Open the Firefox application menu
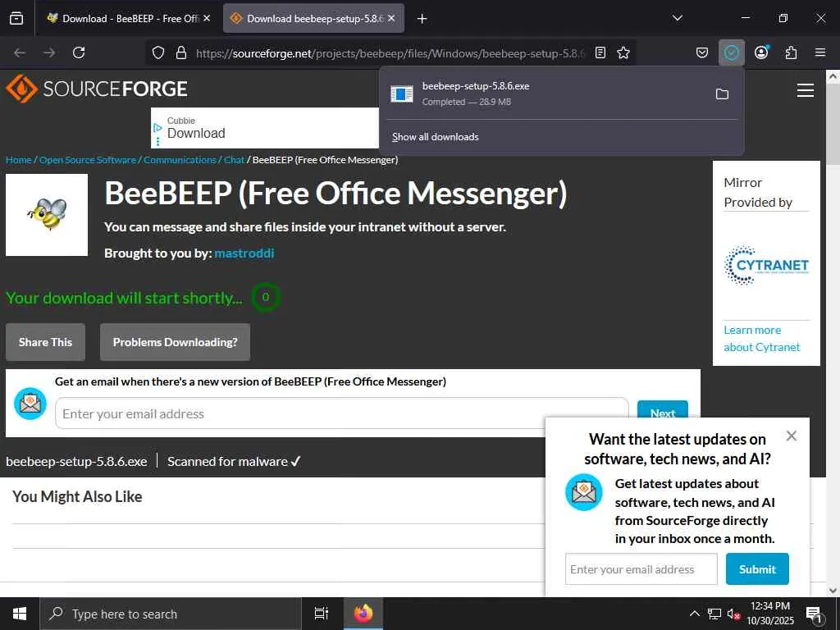840x630 pixels. click(820, 52)
